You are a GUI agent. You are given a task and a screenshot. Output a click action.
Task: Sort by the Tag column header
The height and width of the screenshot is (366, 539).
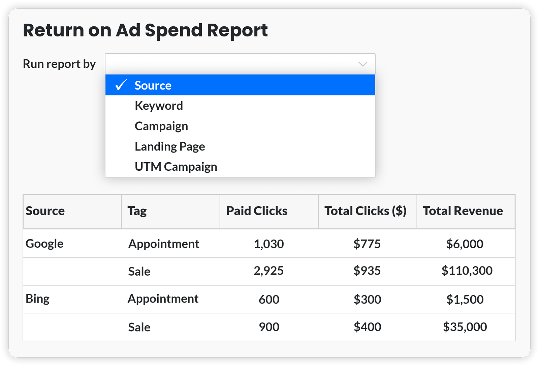[137, 211]
